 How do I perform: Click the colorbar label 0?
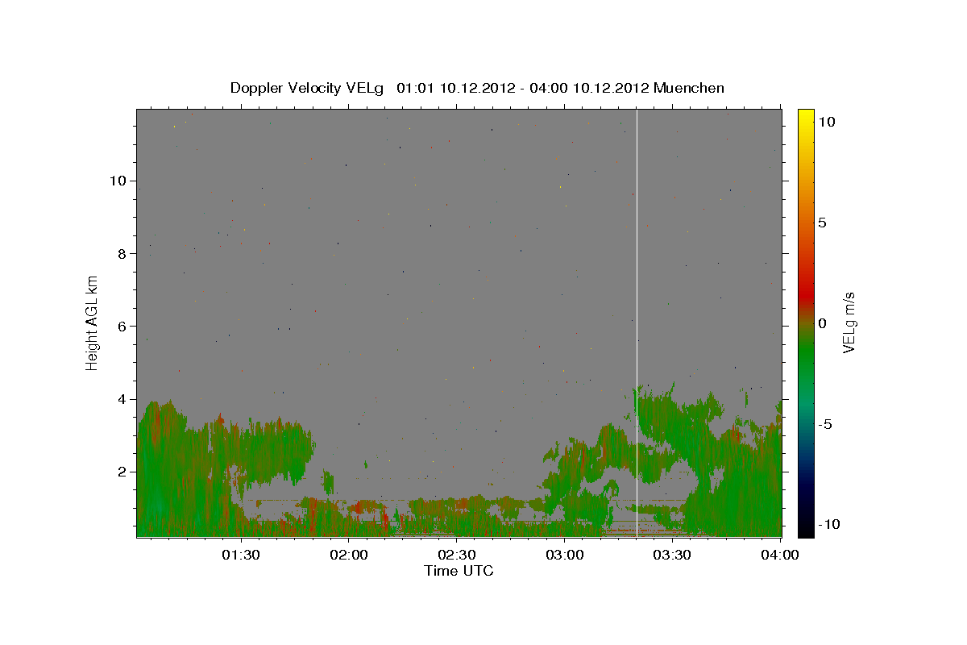click(822, 323)
